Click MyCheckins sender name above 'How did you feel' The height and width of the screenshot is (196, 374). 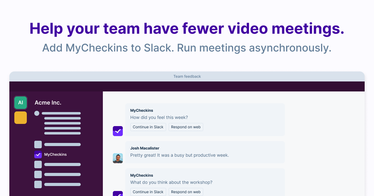[141, 110]
